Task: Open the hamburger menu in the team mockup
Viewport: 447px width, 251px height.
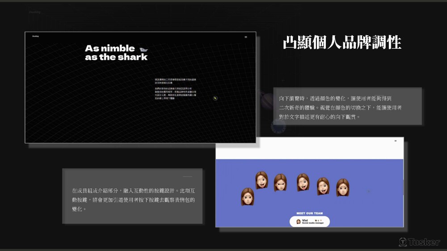Action: point(396,141)
